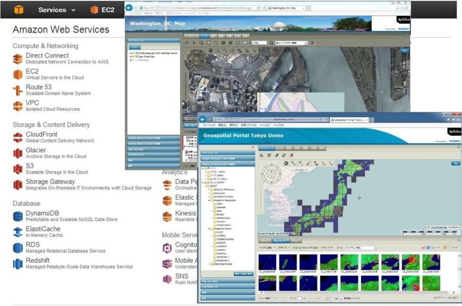Open the Services dropdown menu
This screenshot has height=306, width=462.
click(57, 9)
